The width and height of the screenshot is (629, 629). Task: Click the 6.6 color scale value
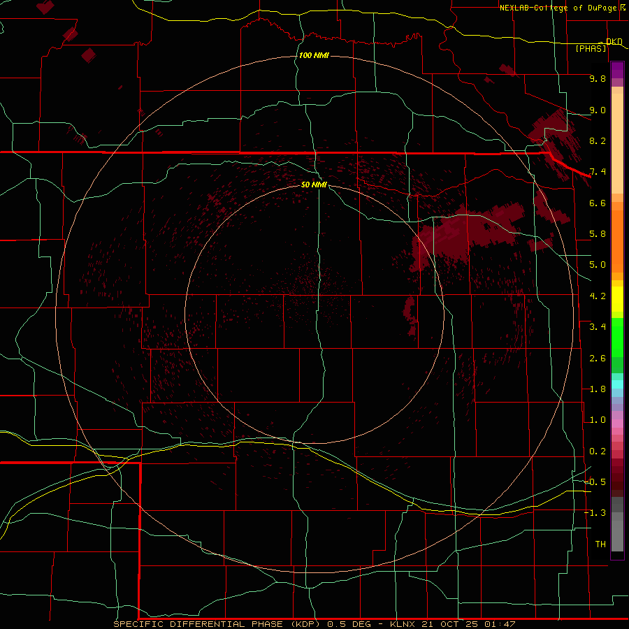(x=598, y=203)
